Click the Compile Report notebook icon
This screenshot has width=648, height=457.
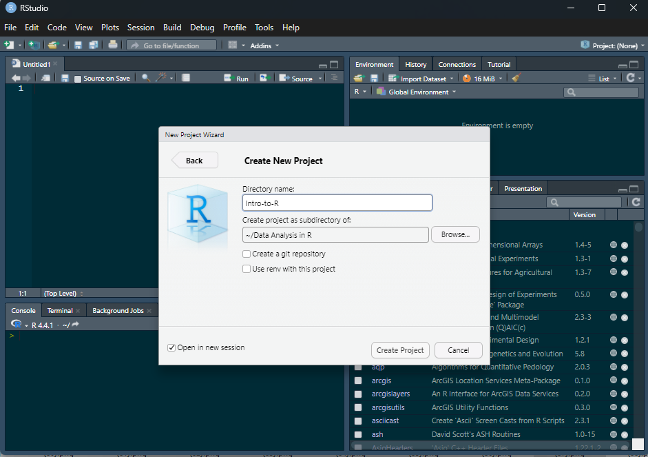tap(186, 79)
